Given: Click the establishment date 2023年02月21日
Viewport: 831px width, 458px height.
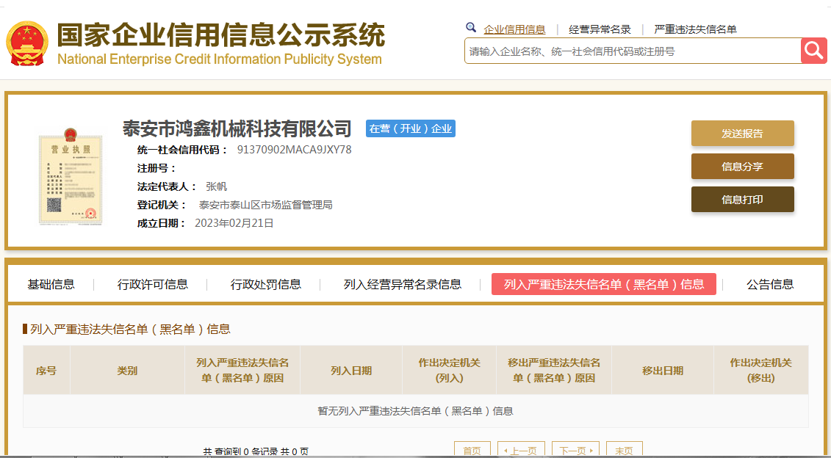Looking at the screenshot, I should point(234,223).
